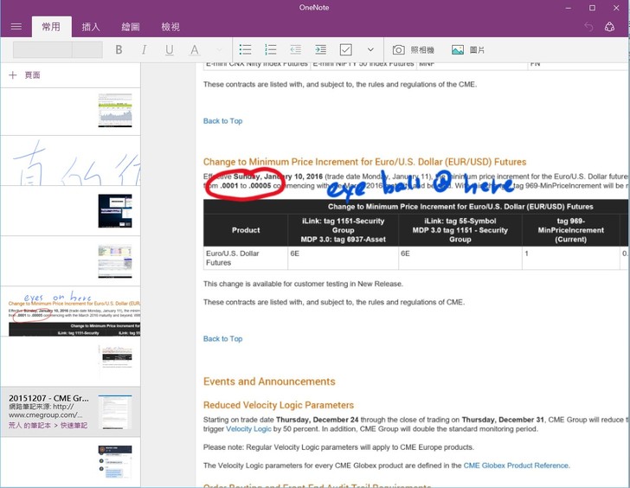This screenshot has width=630, height=488.
Task: Switch to the 插入 tab
Action: coord(91,27)
